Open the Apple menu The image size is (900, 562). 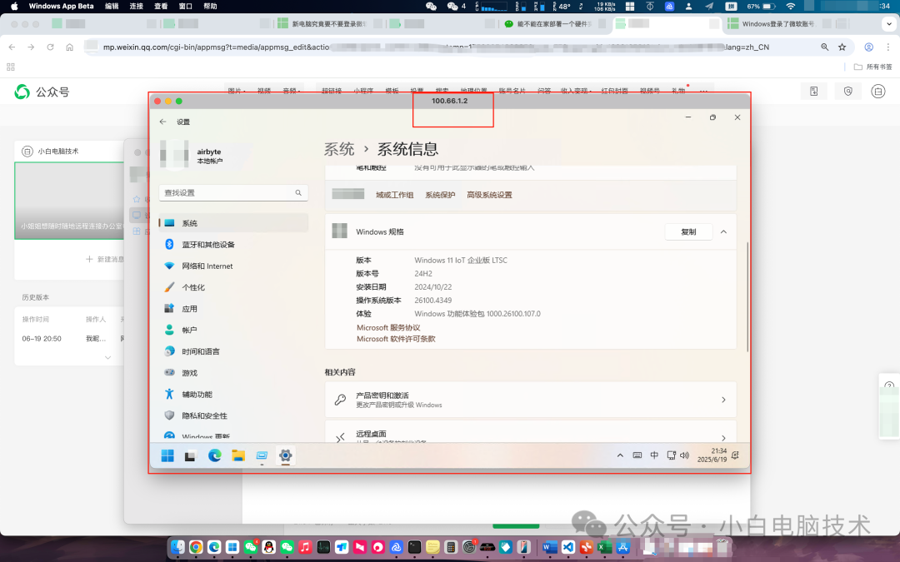14,7
